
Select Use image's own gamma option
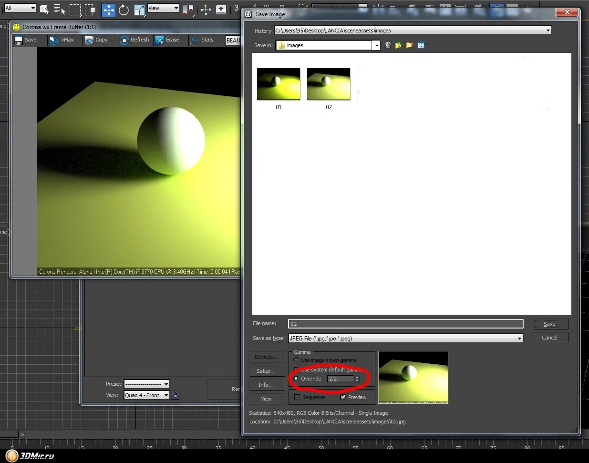(296, 360)
